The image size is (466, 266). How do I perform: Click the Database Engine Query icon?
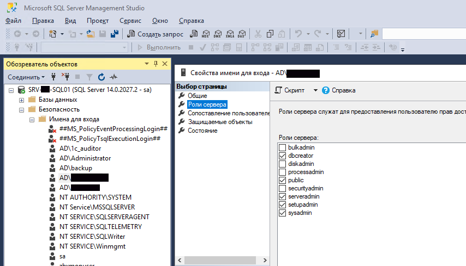[194, 34]
